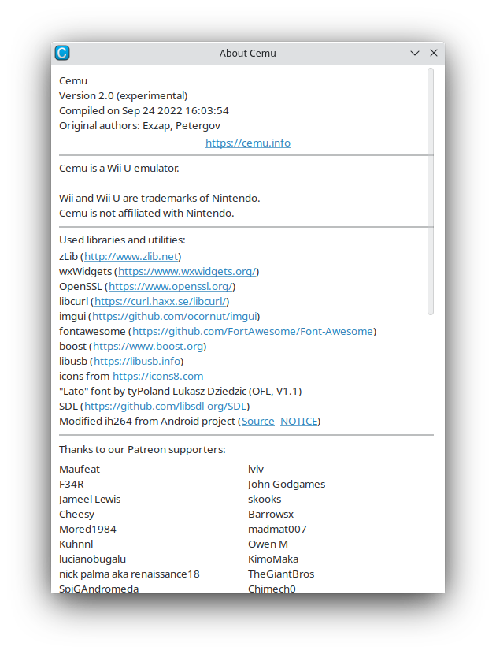The height and width of the screenshot is (654, 496).
Task: Follow the OpenSSL project link
Action: (x=171, y=286)
